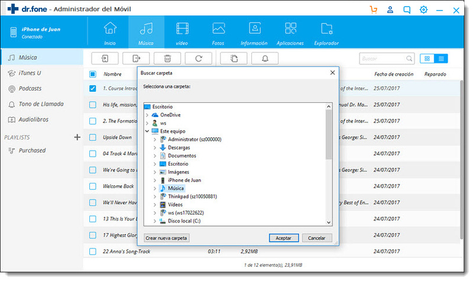Expand the ws user tree node
This screenshot has width=473, height=281.
147,123
